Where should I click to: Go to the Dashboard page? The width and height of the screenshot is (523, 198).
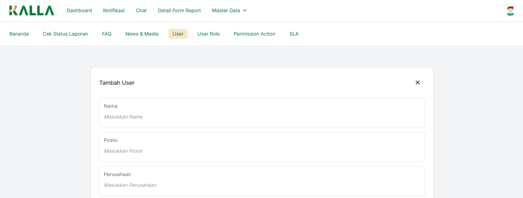[79, 10]
